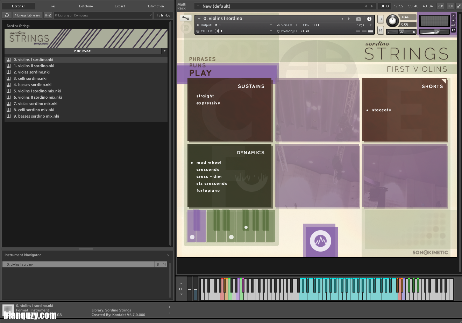Click the pan slider between L and R

401,32
